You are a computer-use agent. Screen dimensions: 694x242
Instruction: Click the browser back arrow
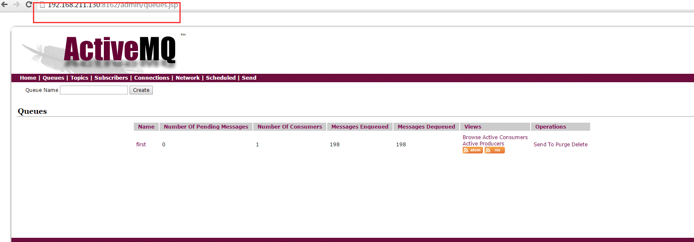5,4
